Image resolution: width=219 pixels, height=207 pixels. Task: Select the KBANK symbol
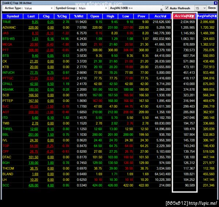8,90
